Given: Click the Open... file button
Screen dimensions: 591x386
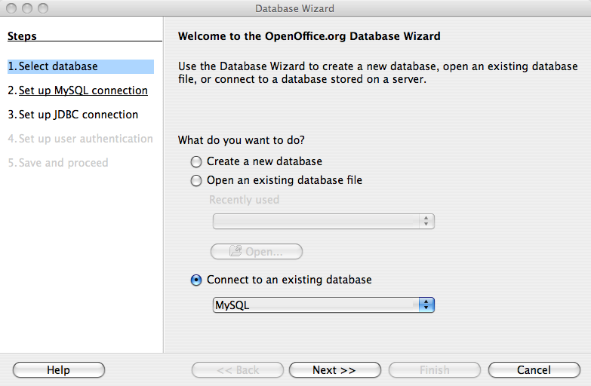Looking at the screenshot, I should pyautogui.click(x=257, y=252).
